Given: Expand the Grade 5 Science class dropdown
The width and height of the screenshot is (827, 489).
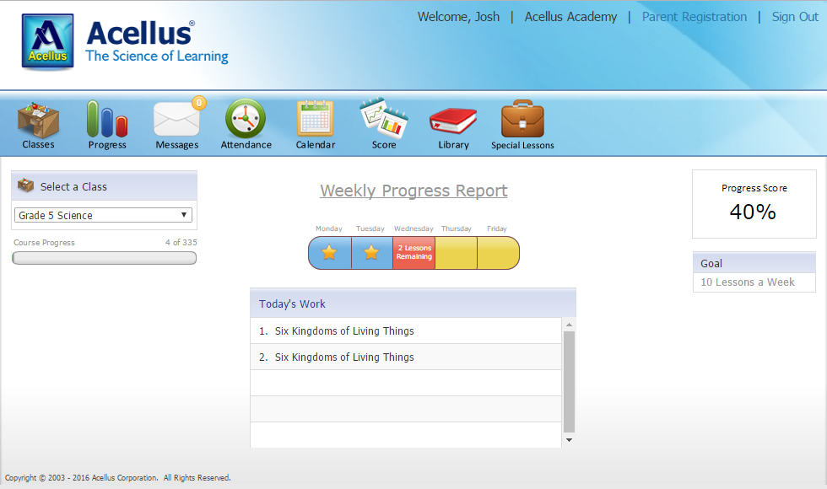Looking at the screenshot, I should (103, 215).
